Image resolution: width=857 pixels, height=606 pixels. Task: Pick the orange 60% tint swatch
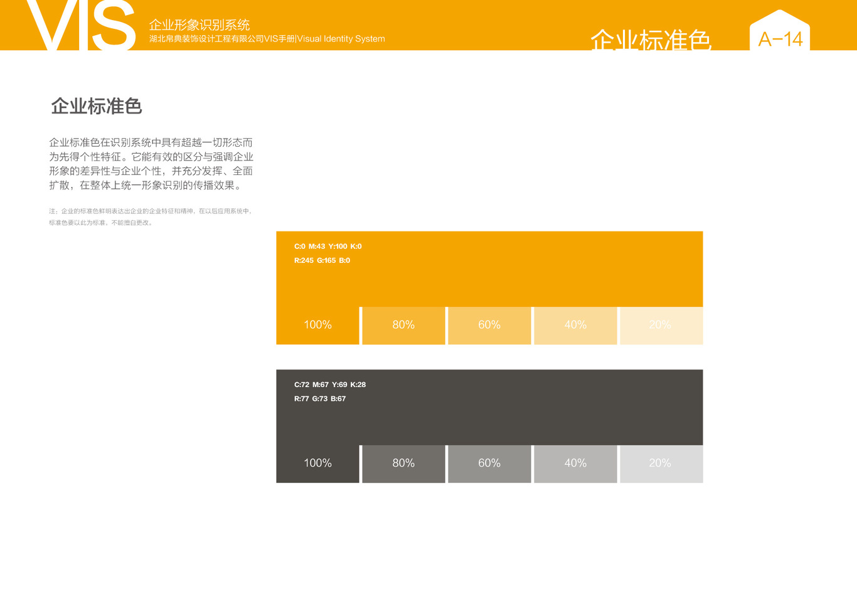pyautogui.click(x=489, y=325)
